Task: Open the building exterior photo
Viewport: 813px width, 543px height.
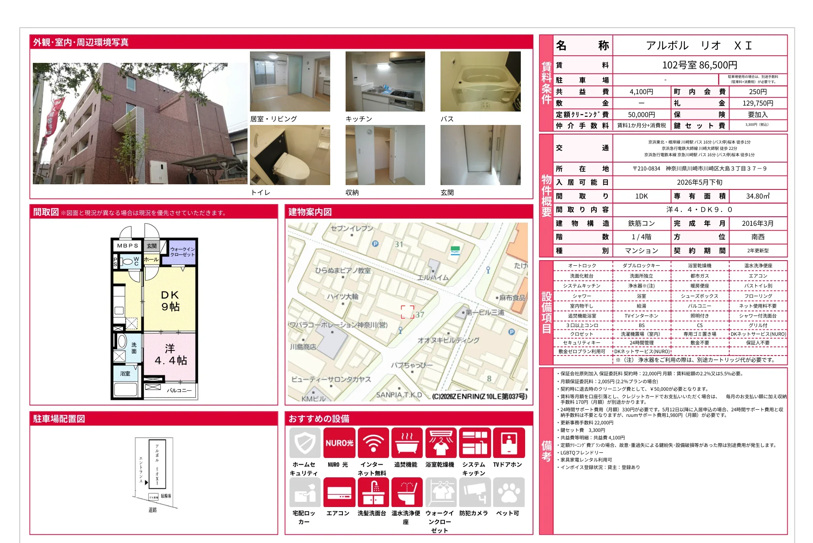Action: [x=140, y=123]
